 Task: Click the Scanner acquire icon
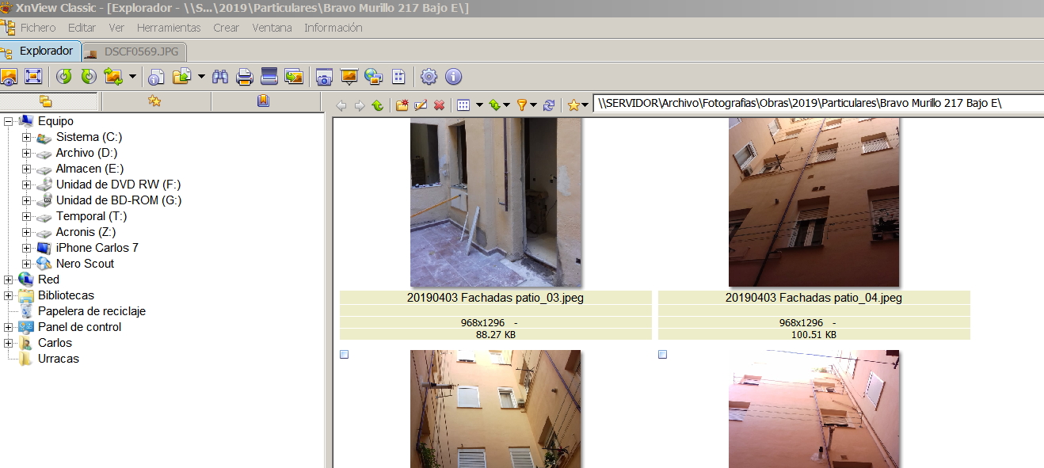[269, 77]
